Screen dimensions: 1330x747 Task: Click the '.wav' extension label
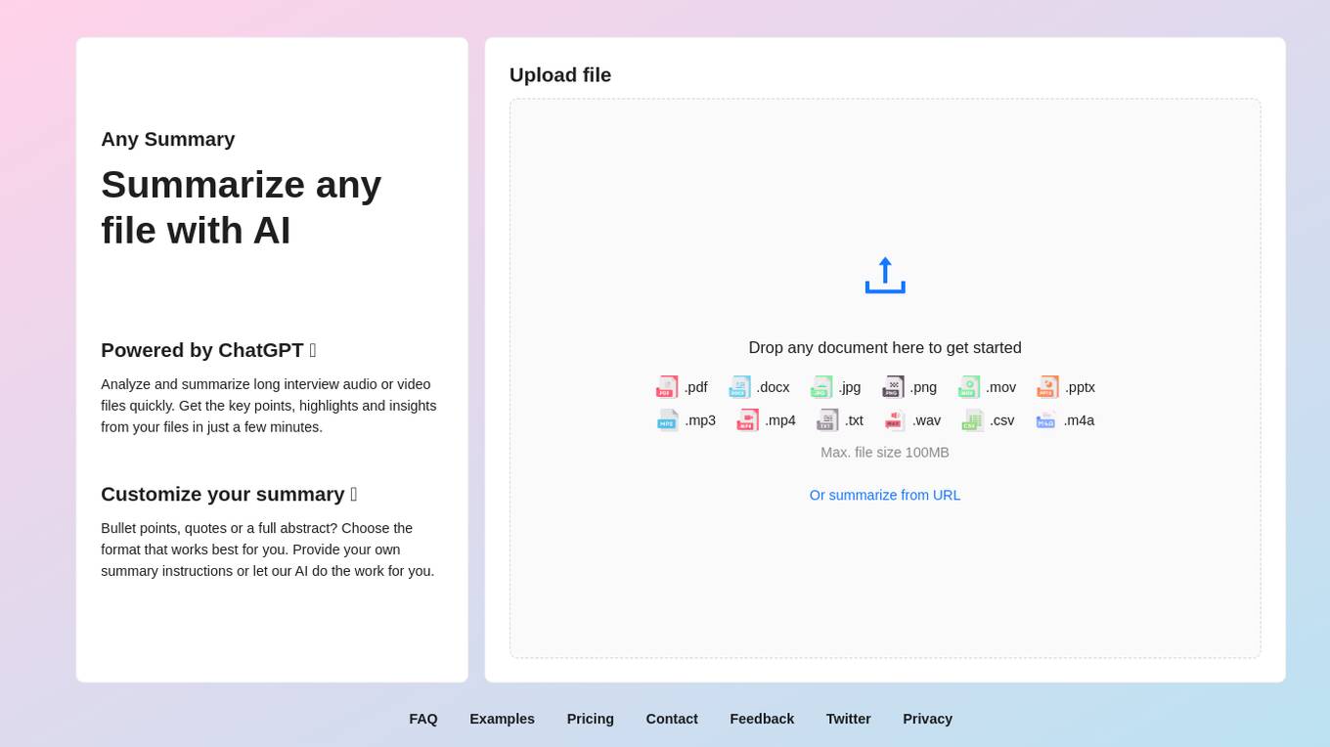coord(926,420)
